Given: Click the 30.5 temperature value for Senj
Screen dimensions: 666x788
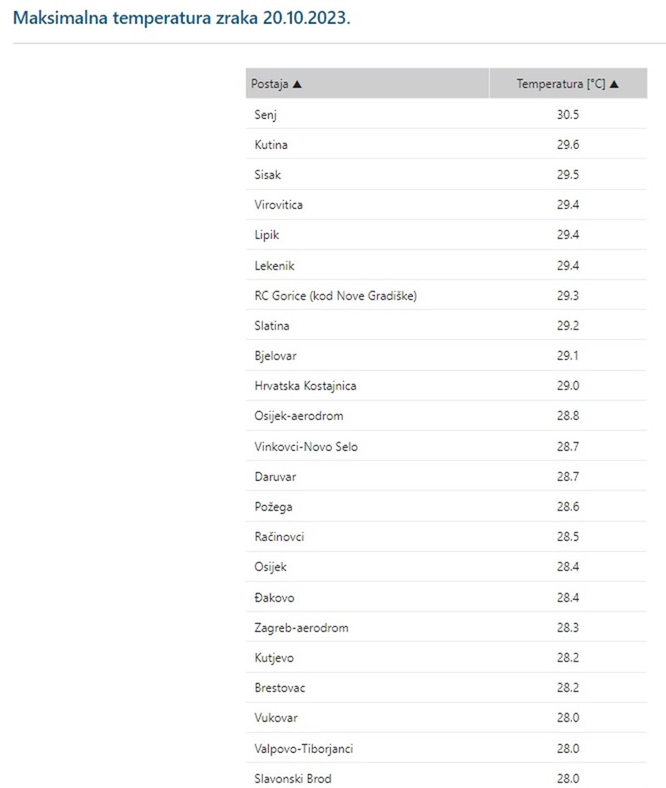Looking at the screenshot, I should (x=569, y=114).
